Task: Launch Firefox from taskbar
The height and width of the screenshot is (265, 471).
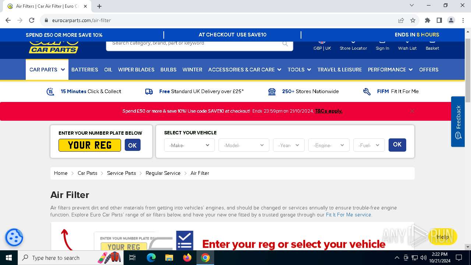Action: click(x=187, y=258)
